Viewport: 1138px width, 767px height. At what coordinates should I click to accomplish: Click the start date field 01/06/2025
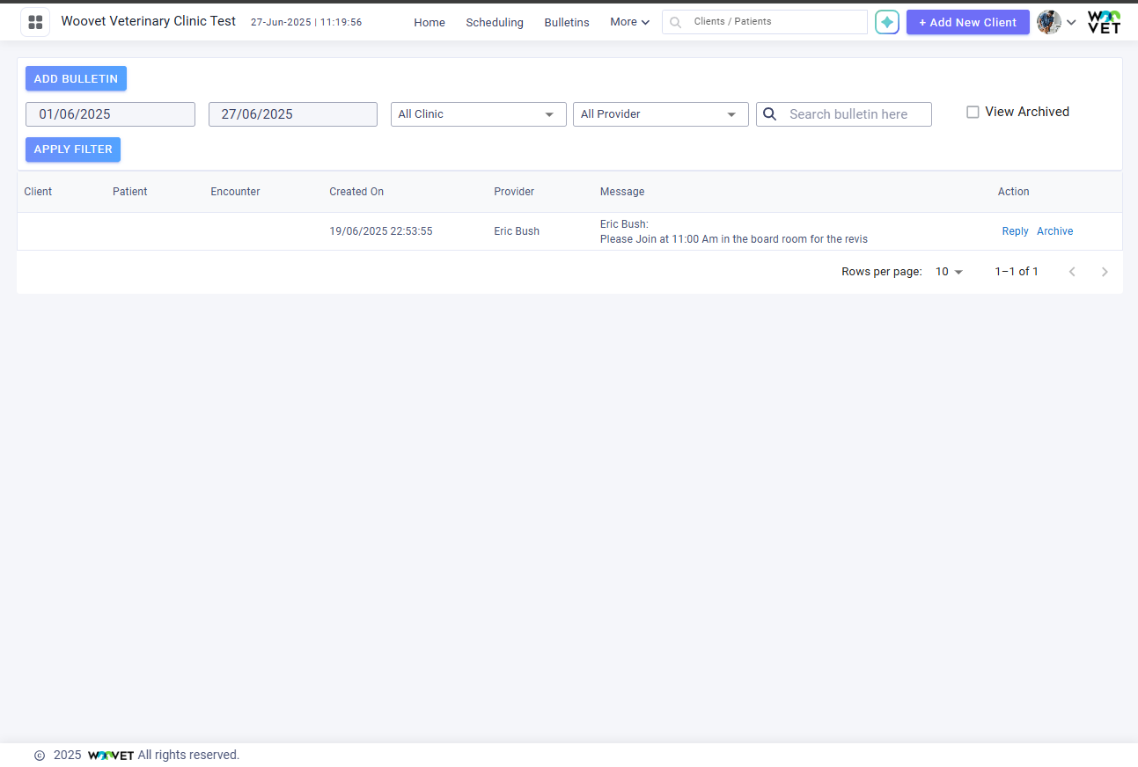[x=110, y=114]
